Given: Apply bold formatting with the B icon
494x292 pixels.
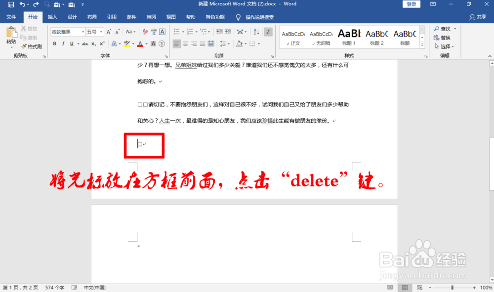Looking at the screenshot, I should (x=54, y=44).
